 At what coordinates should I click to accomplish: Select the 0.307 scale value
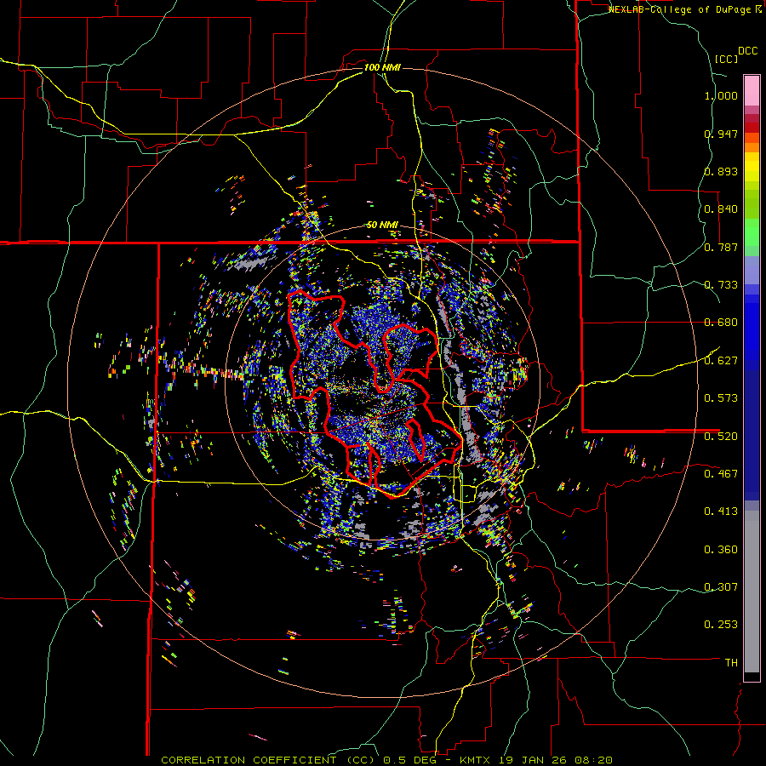(721, 586)
